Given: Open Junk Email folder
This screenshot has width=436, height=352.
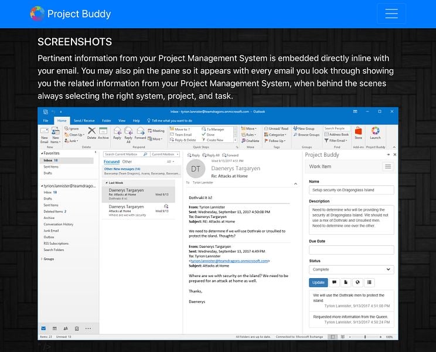Looking at the screenshot, I should 51,231.
